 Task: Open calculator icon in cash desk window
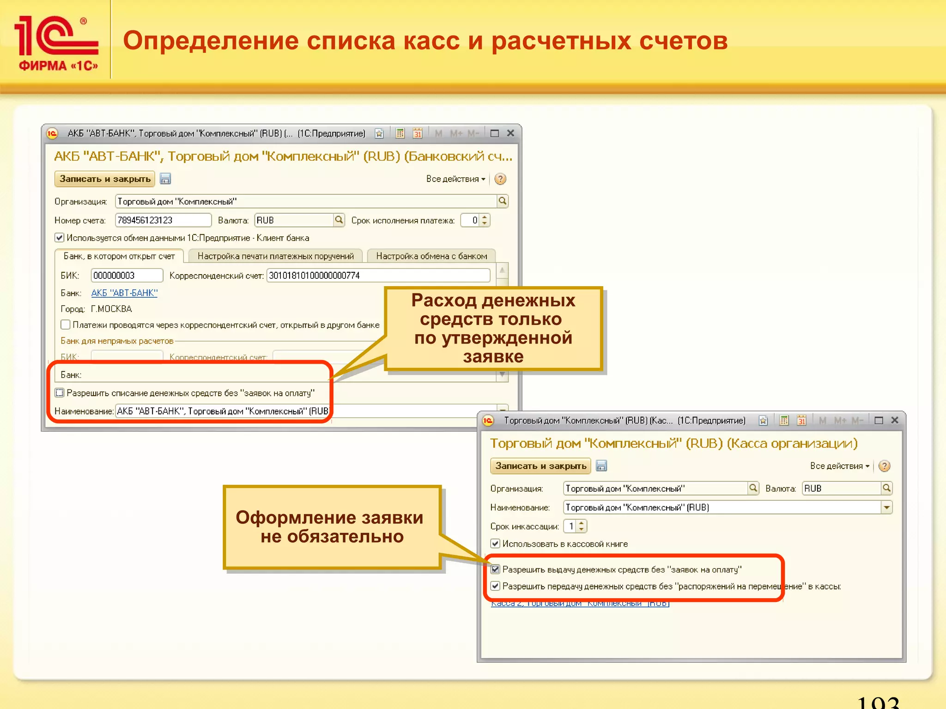(784, 421)
